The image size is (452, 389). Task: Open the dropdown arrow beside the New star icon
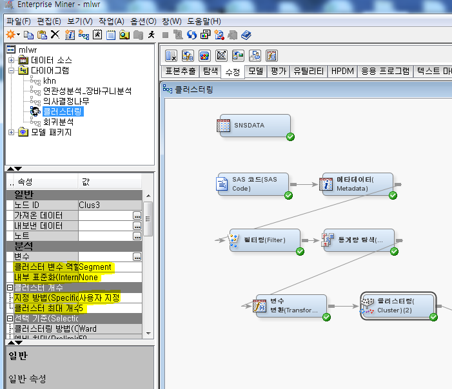coord(18,35)
